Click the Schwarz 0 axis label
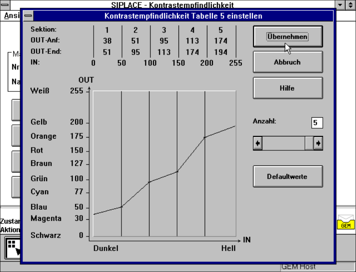Screen dimensions: 356x272 point(57,235)
